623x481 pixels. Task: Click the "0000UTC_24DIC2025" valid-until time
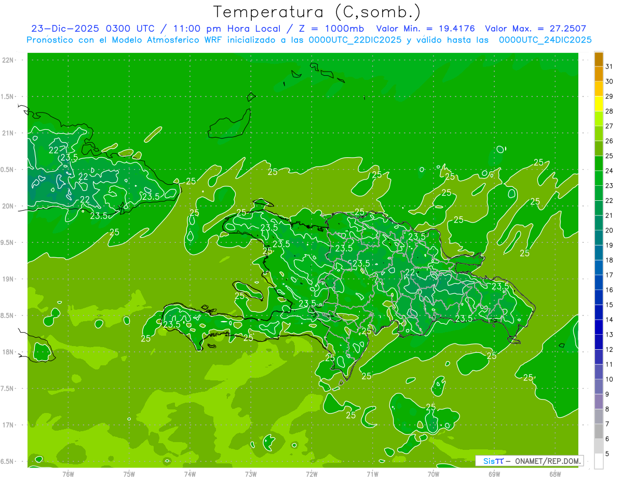point(545,40)
